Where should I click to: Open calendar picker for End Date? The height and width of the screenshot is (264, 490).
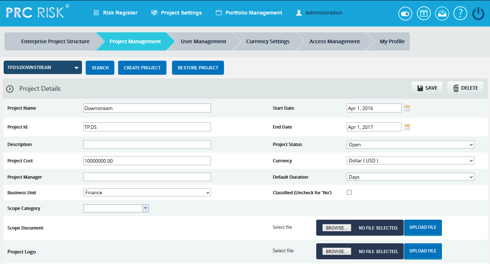pyautogui.click(x=407, y=127)
